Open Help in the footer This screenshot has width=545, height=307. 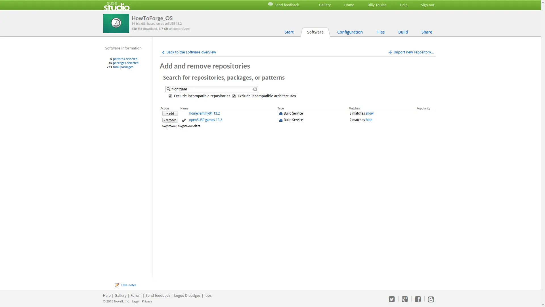pyautogui.click(x=107, y=295)
